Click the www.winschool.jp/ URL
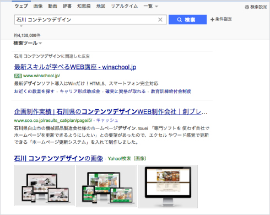Image resolution: width=270 pixels, height=215 pixels. point(41,76)
